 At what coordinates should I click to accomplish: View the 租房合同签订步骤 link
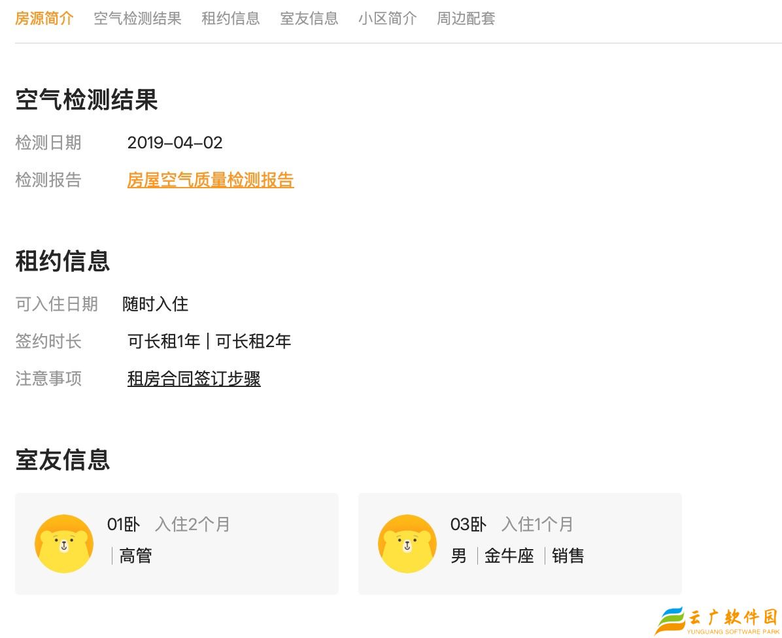[x=194, y=378]
